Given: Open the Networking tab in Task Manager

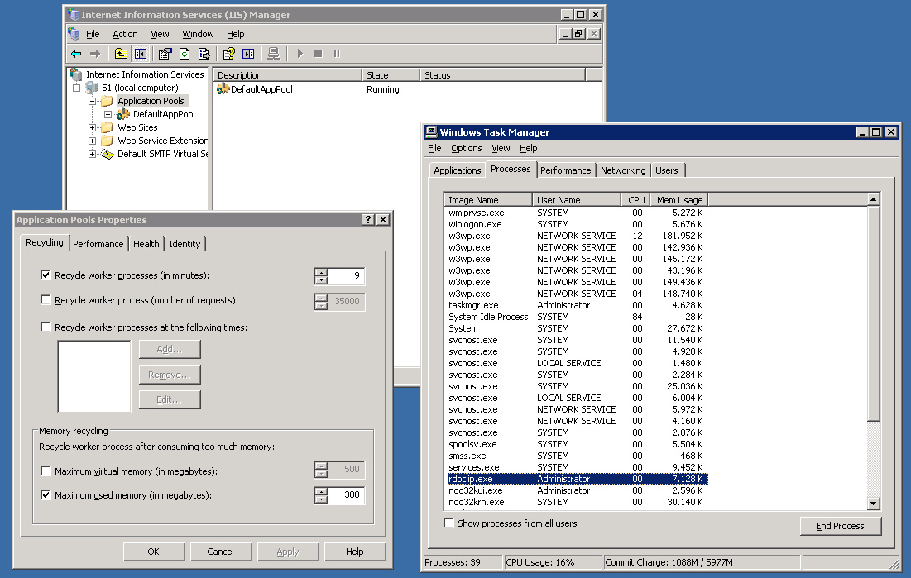Looking at the screenshot, I should coord(623,170).
